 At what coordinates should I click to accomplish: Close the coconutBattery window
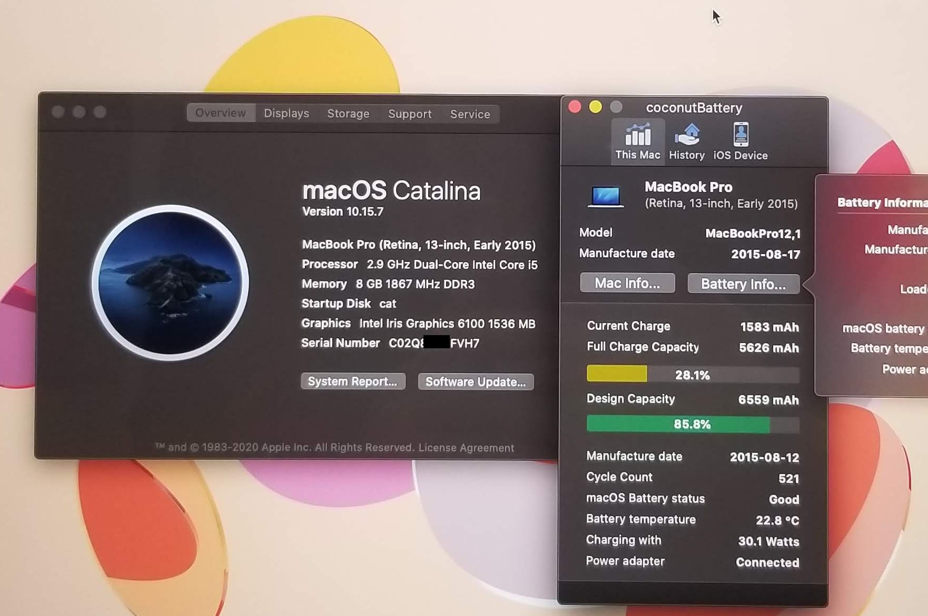(575, 107)
